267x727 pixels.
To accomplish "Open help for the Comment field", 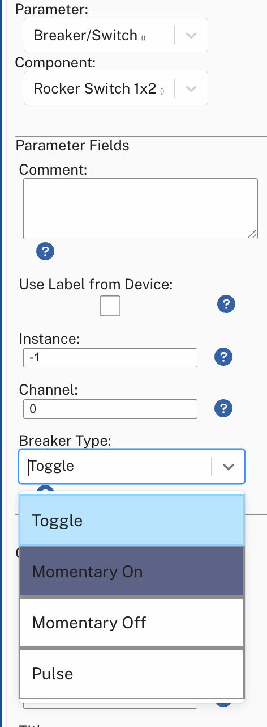I will (x=45, y=251).
